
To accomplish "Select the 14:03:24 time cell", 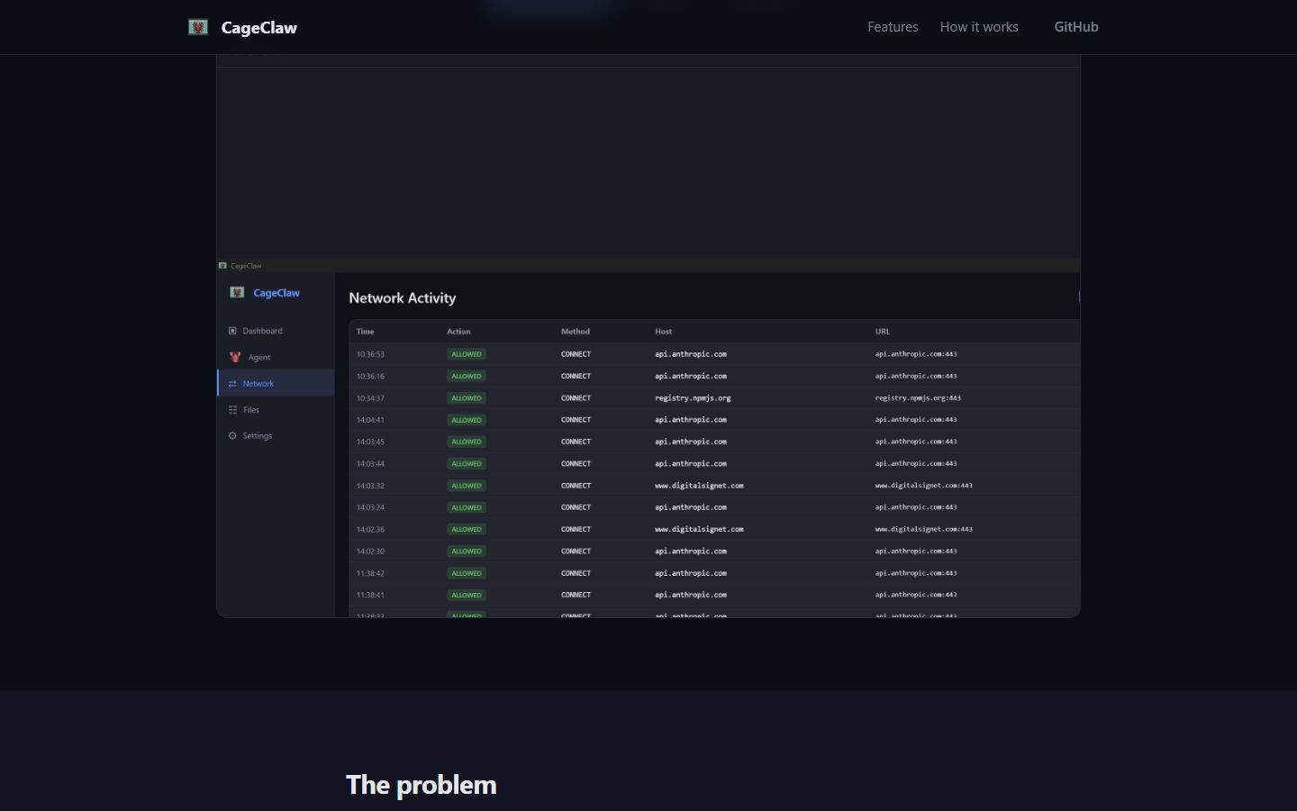I will [x=370, y=507].
